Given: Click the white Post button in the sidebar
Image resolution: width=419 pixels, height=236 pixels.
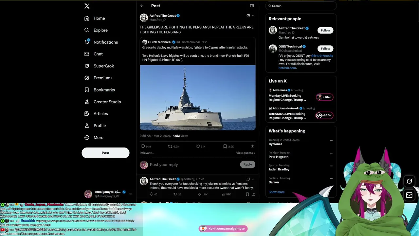Looking at the screenshot, I should (105, 153).
